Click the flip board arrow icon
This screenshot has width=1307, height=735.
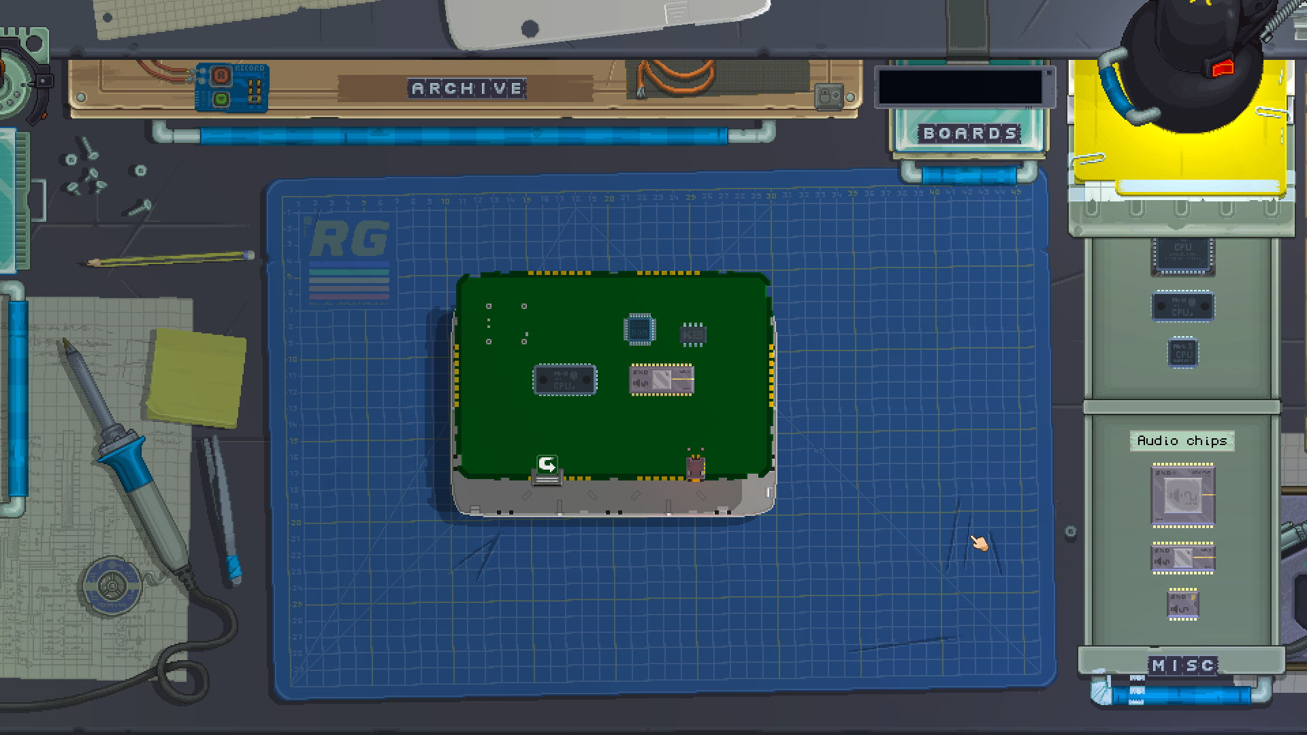click(x=547, y=465)
